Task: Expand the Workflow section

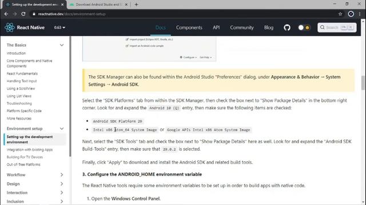Action: click(x=62, y=175)
